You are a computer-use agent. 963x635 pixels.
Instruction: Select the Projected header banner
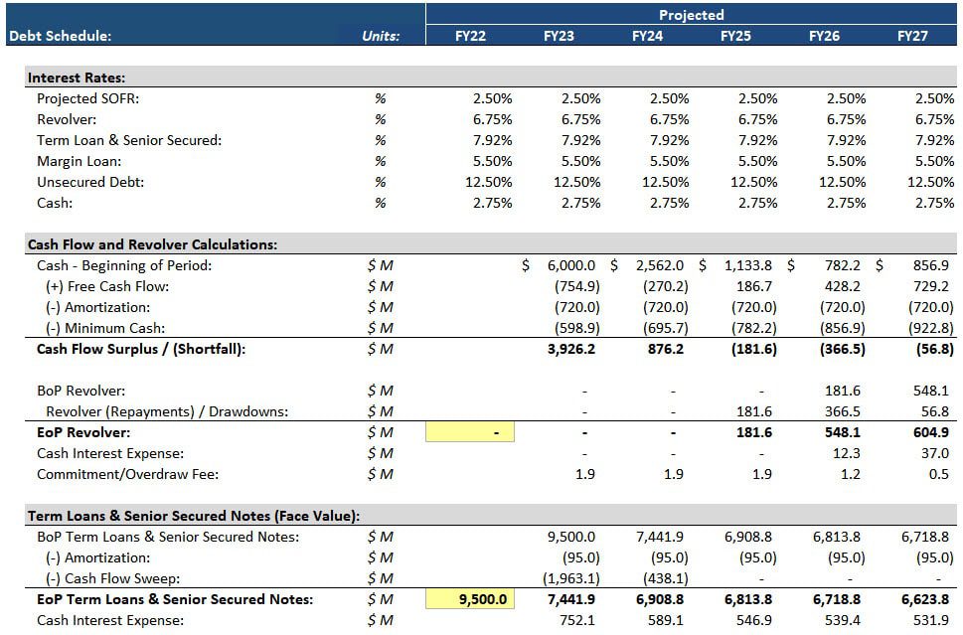pos(691,14)
